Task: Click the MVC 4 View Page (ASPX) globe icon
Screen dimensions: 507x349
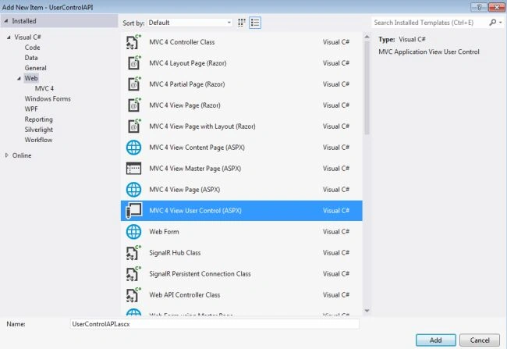Action: click(x=133, y=190)
